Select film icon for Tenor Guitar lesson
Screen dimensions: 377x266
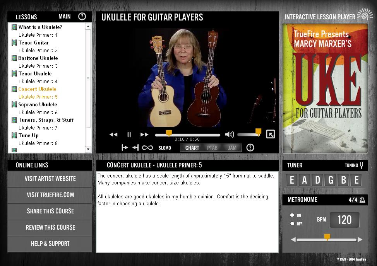coord(14,43)
